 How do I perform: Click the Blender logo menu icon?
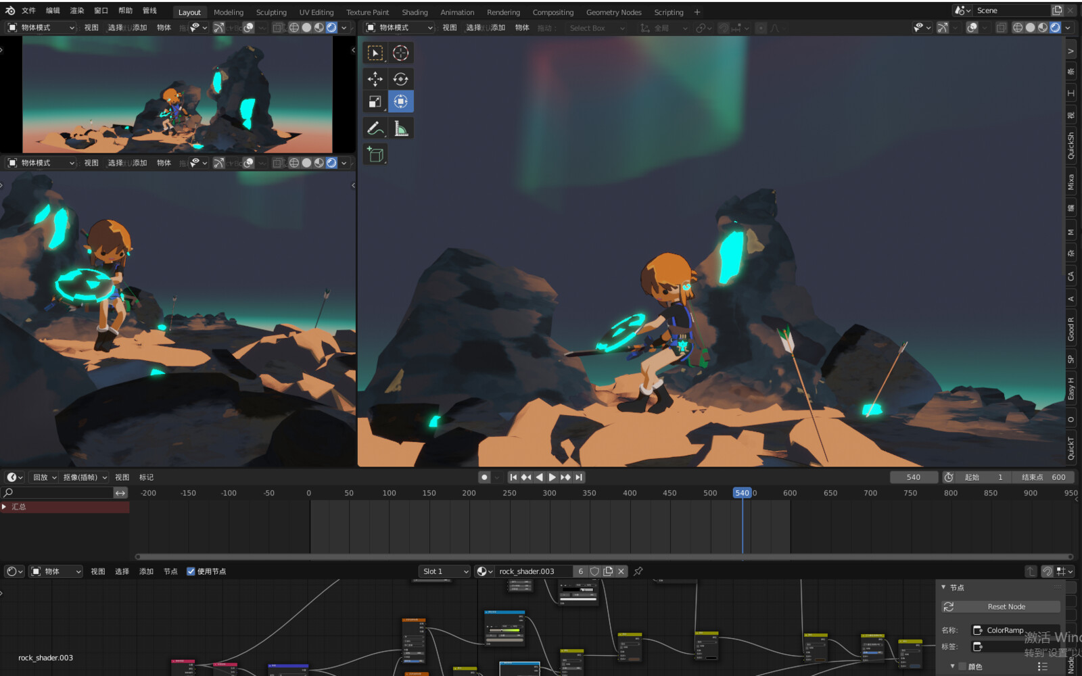pyautogui.click(x=9, y=11)
